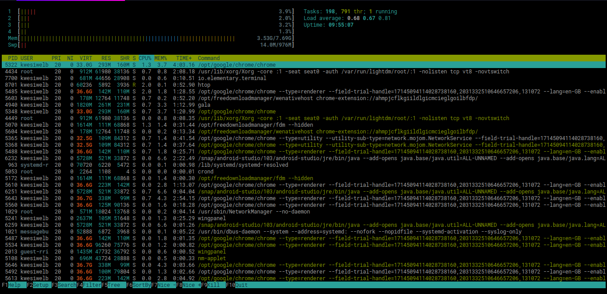Sort by the RES column header

pos(106,58)
